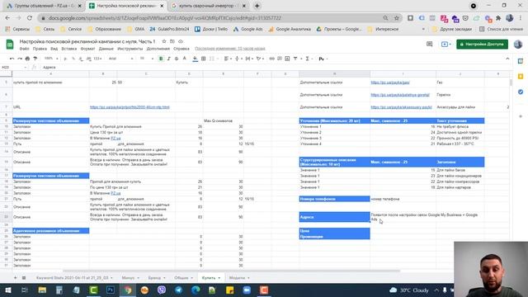The height and width of the screenshot is (297, 528).
Task: Collapse the toolbar with the chevron
Action: tap(507, 59)
